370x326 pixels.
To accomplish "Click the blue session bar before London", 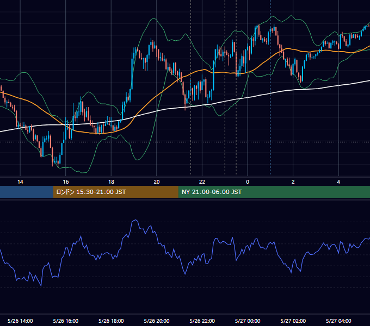I will coord(27,192).
